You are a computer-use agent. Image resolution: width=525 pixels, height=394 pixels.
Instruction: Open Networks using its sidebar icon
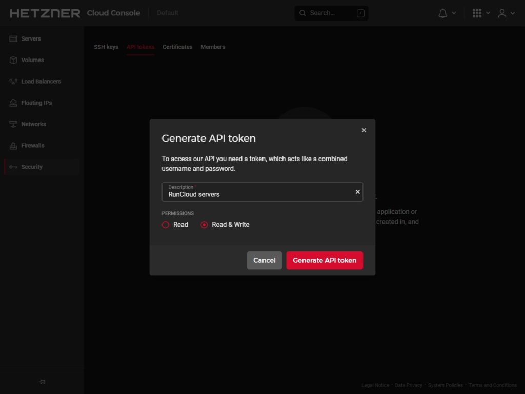click(x=13, y=124)
